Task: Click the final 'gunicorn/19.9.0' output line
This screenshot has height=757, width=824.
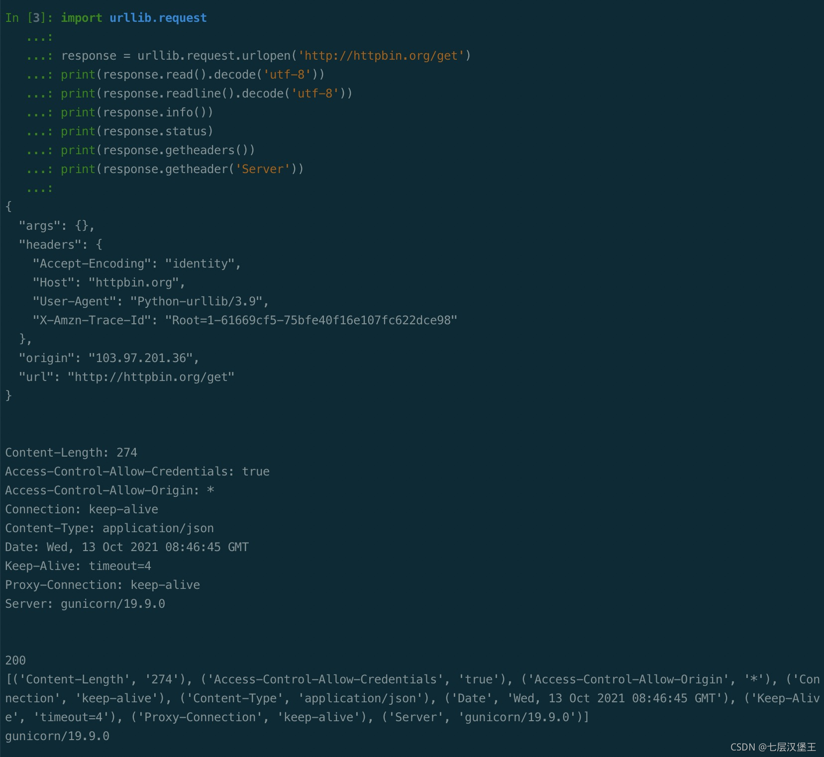Action: click(x=57, y=736)
